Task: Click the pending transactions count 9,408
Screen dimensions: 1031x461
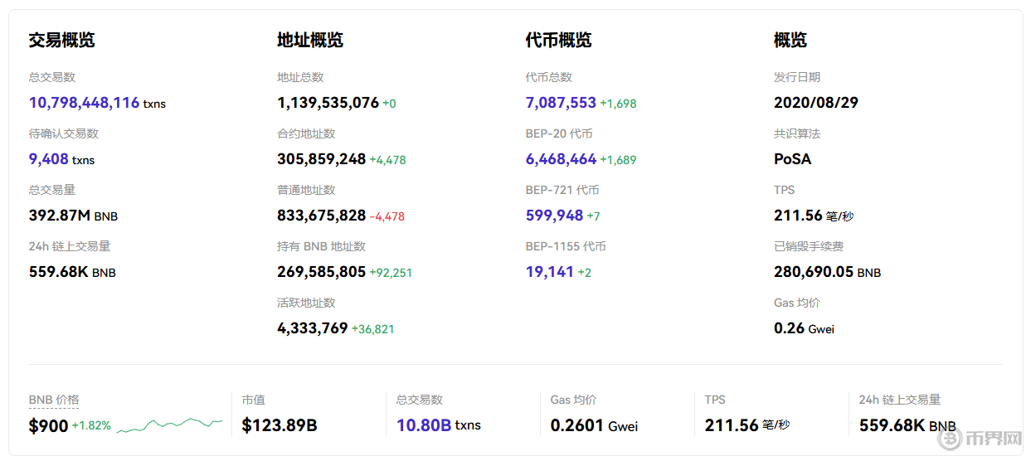Action: click(50, 159)
